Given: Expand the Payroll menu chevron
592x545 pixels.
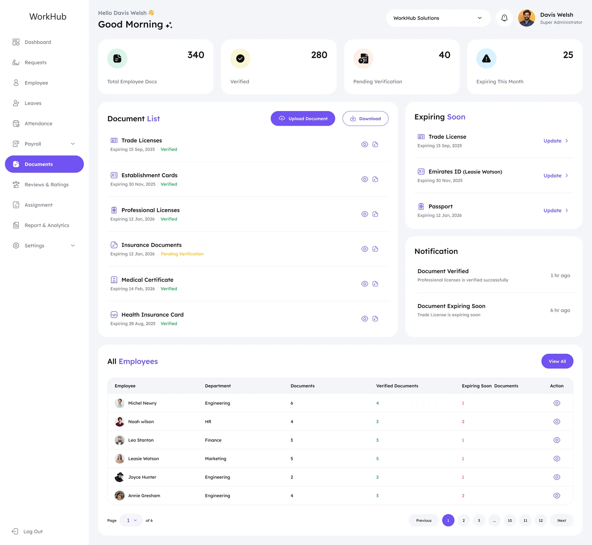Looking at the screenshot, I should 73,144.
